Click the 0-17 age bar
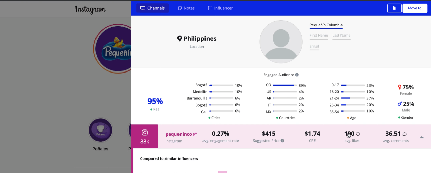Image resolution: width=437 pixels, height=173 pixels. 353,85
